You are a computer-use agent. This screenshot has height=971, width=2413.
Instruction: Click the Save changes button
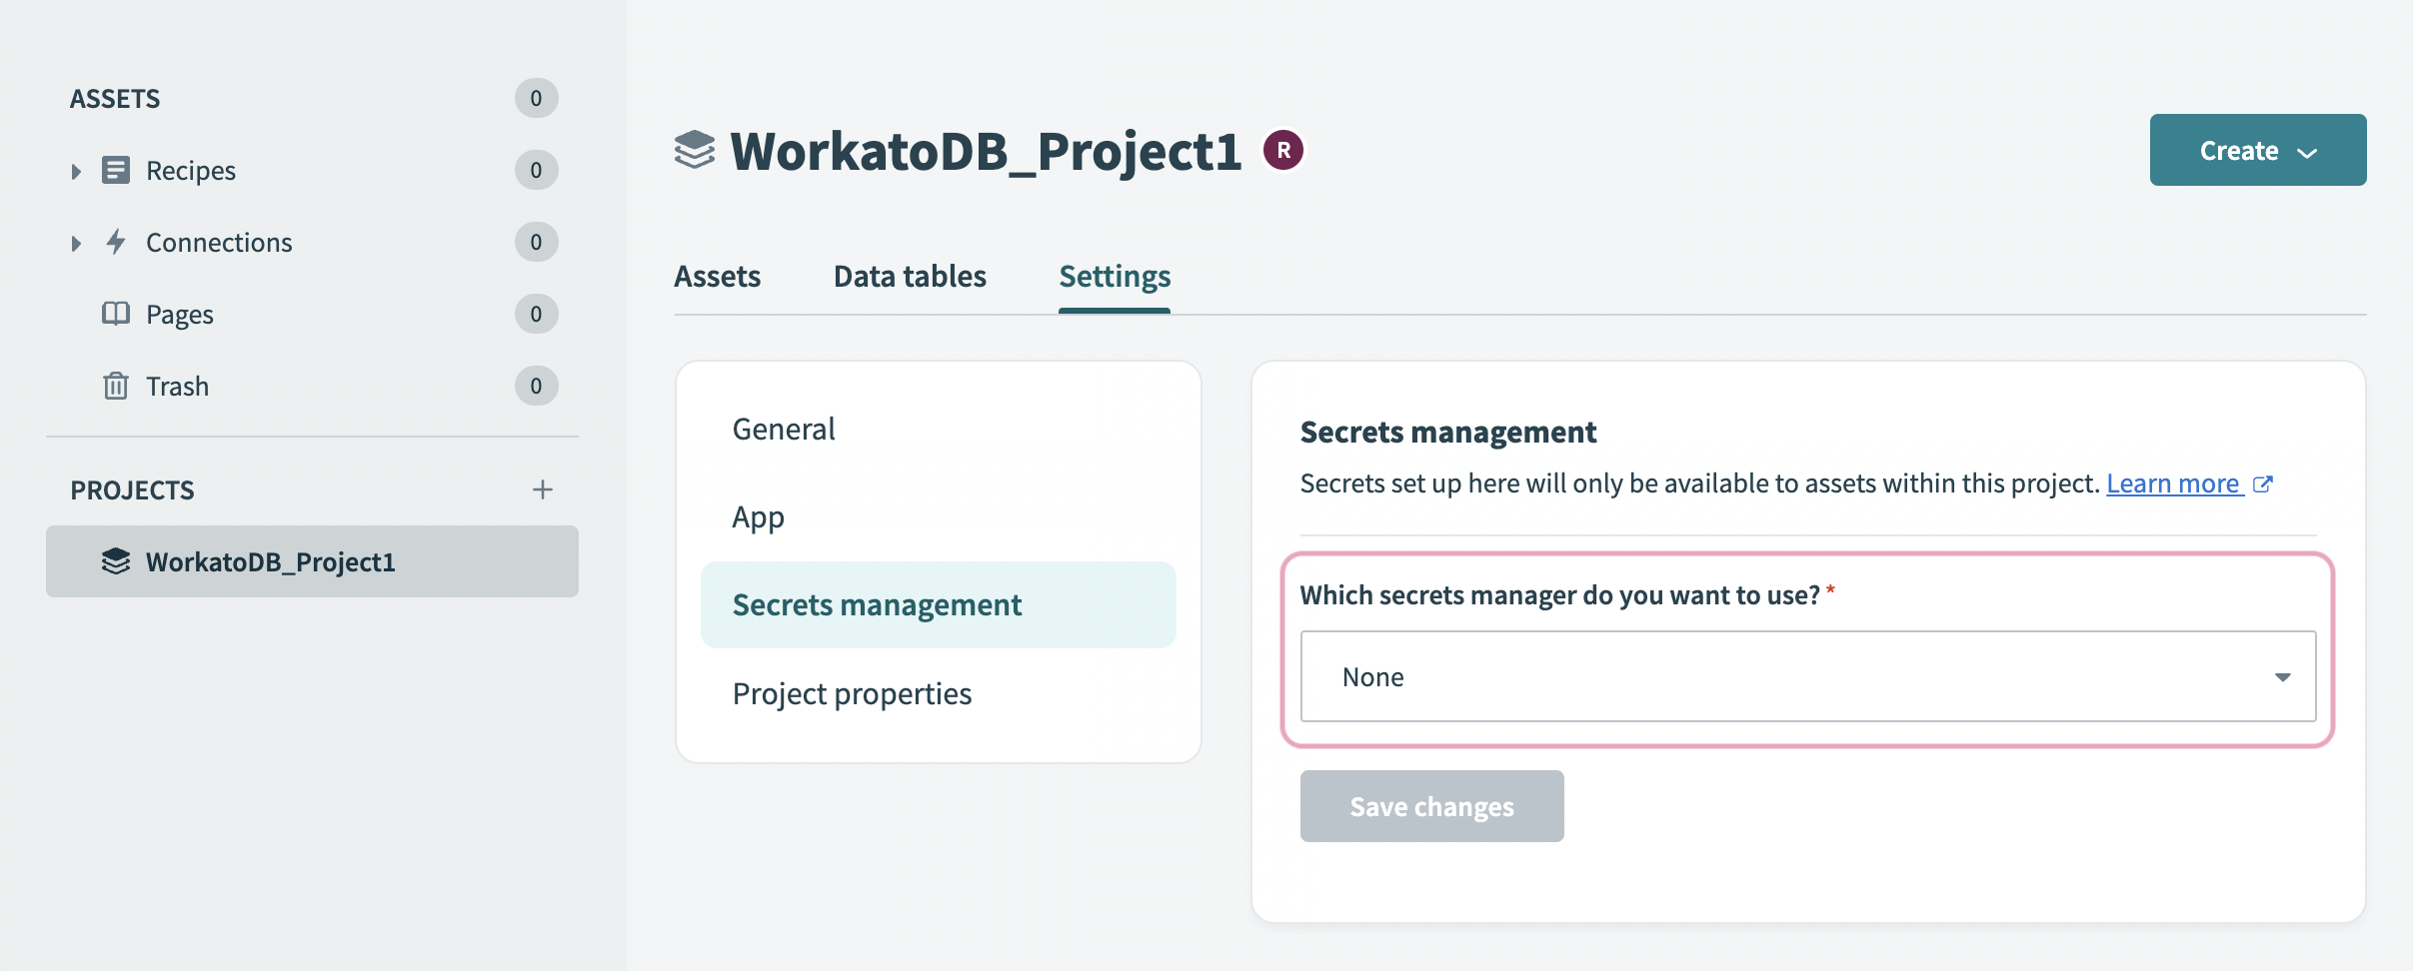pyautogui.click(x=1430, y=806)
